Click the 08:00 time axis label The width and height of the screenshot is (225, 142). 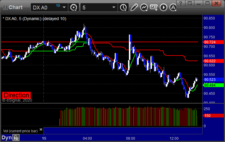[130, 138]
